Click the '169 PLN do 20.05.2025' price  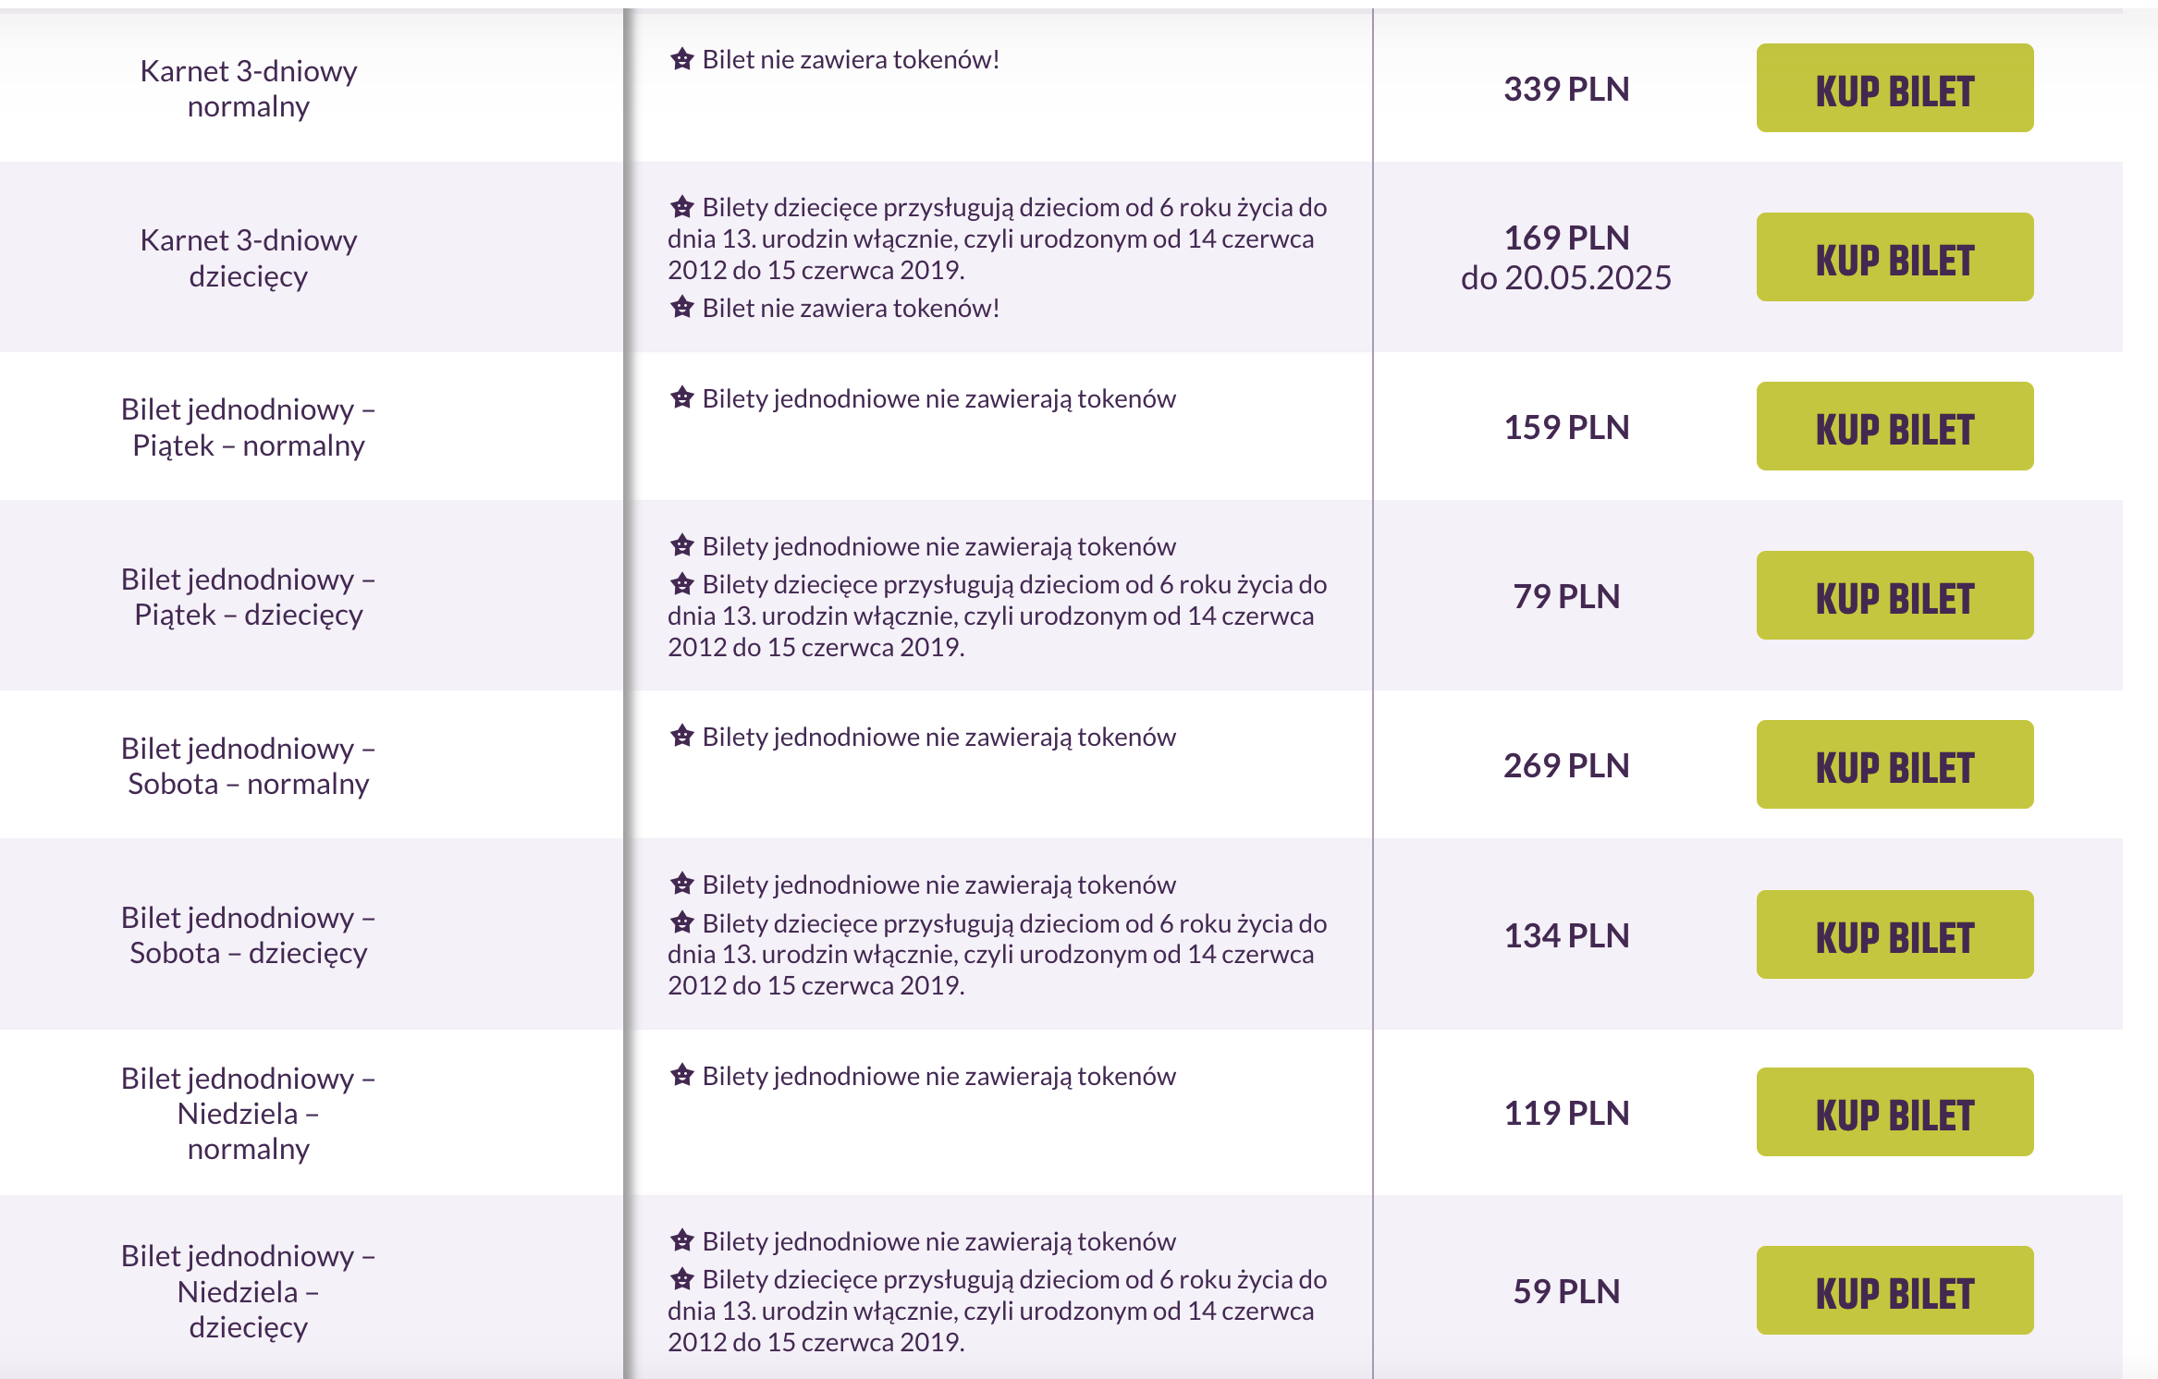click(x=1566, y=258)
